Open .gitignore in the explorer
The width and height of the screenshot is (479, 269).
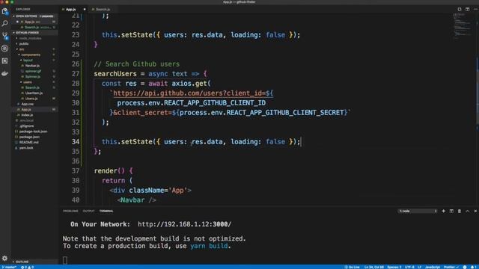coord(27,126)
